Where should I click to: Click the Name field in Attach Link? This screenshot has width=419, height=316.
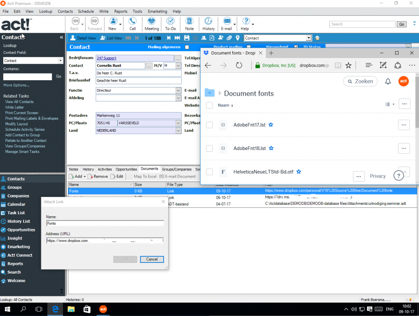[x=105, y=224]
